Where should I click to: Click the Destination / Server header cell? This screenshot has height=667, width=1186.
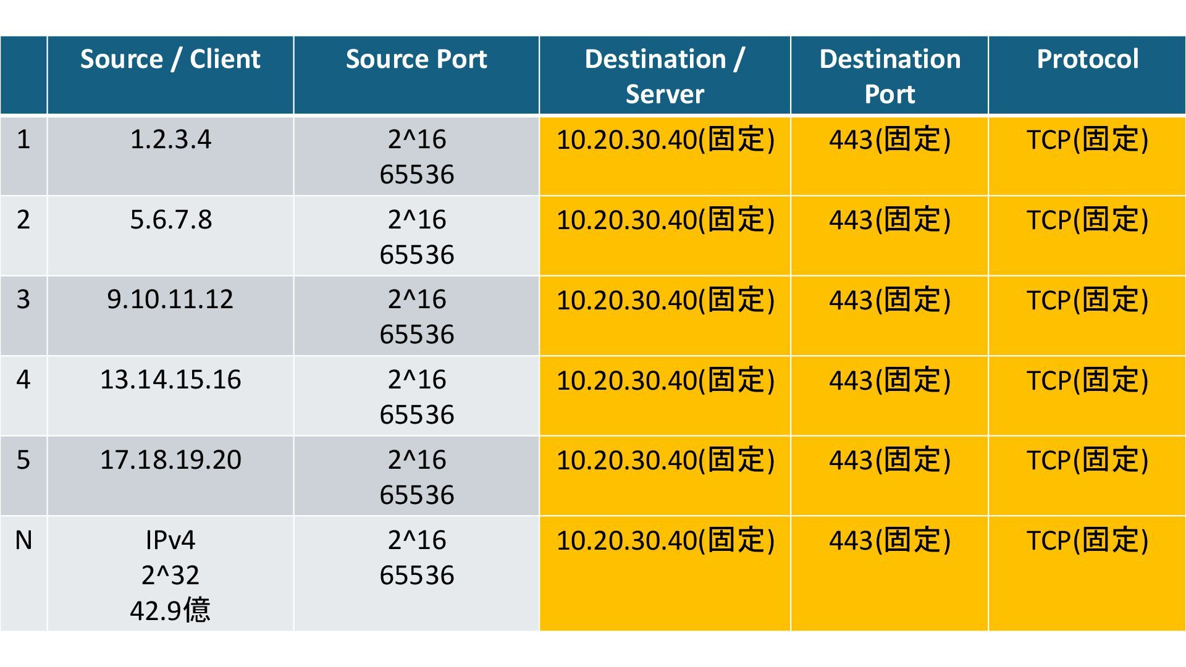pos(665,75)
